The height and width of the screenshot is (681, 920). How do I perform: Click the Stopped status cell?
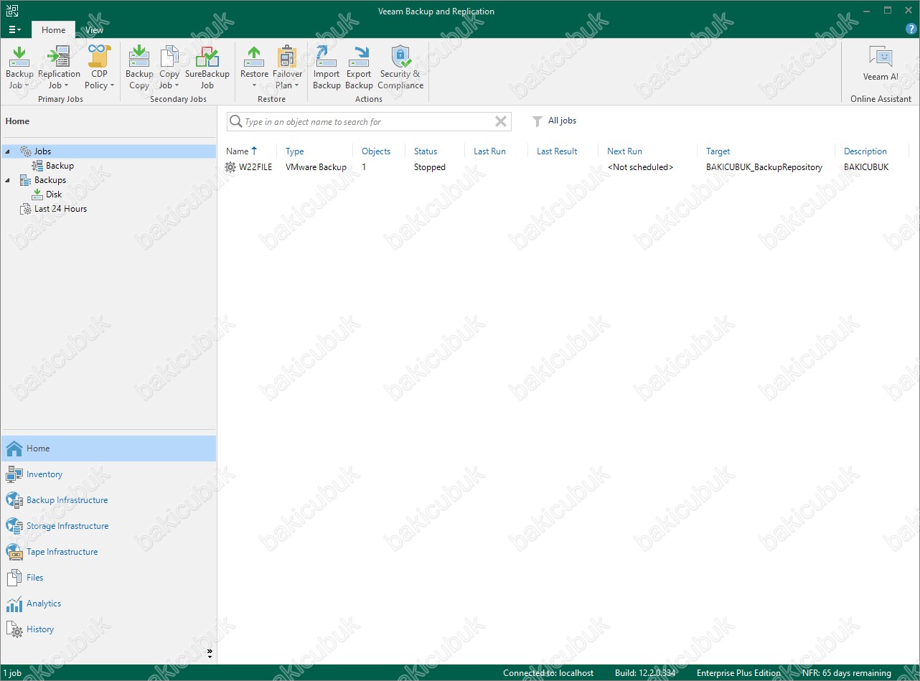click(x=430, y=167)
